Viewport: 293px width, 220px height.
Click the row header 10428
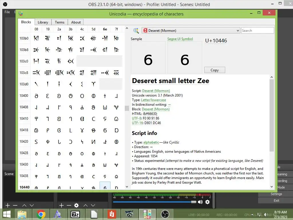24,153
